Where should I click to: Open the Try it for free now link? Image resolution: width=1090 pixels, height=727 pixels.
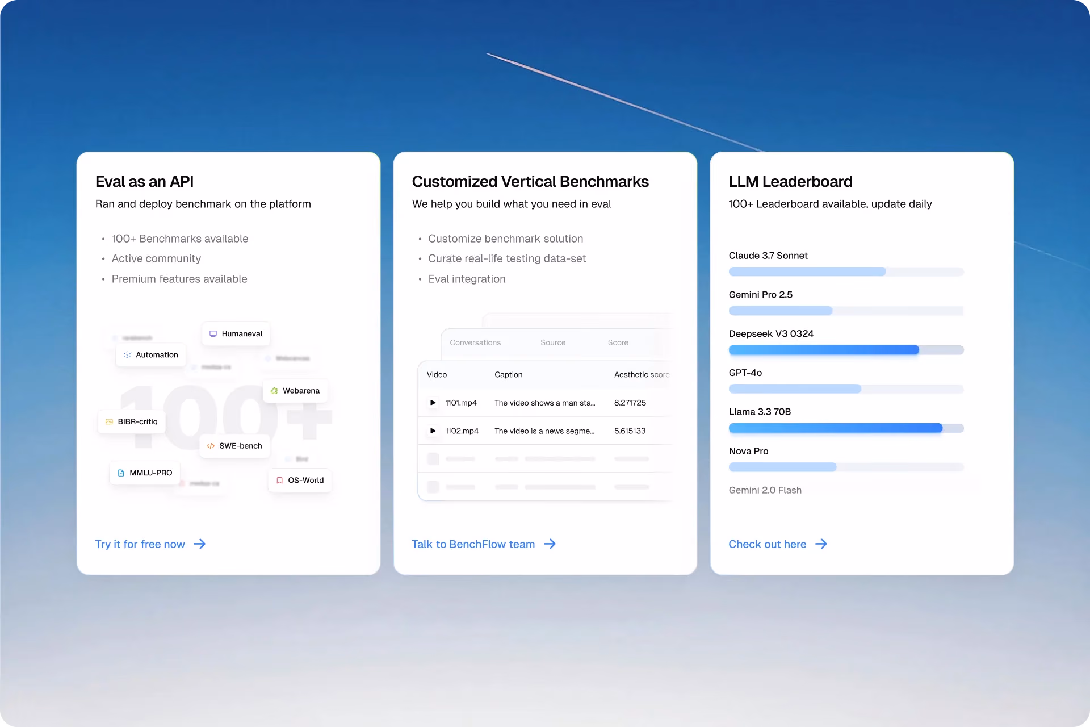150,544
